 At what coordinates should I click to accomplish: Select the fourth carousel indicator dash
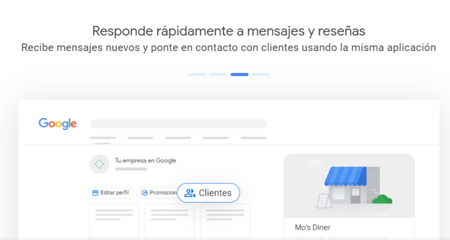coord(260,74)
